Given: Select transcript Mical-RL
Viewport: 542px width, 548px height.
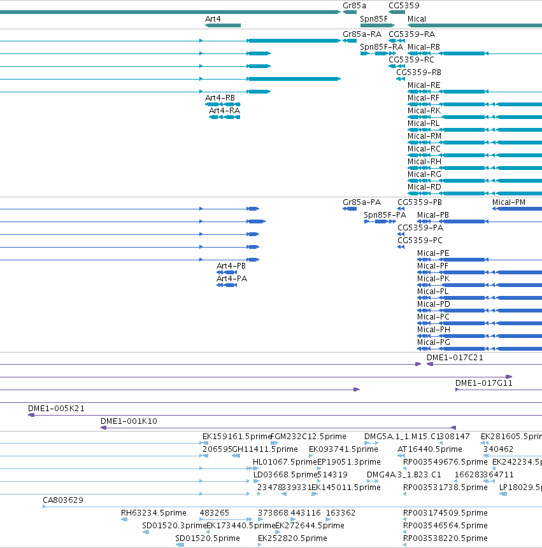Looking at the screenshot, I should pyautogui.click(x=424, y=123).
